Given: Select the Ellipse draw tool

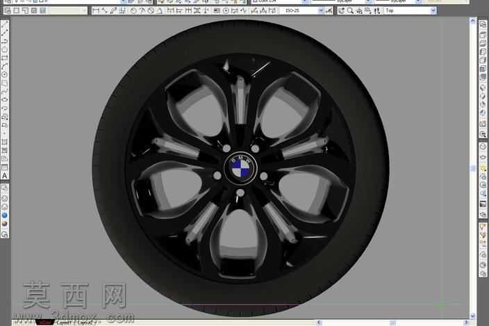Looking at the screenshot, I should 5,99.
